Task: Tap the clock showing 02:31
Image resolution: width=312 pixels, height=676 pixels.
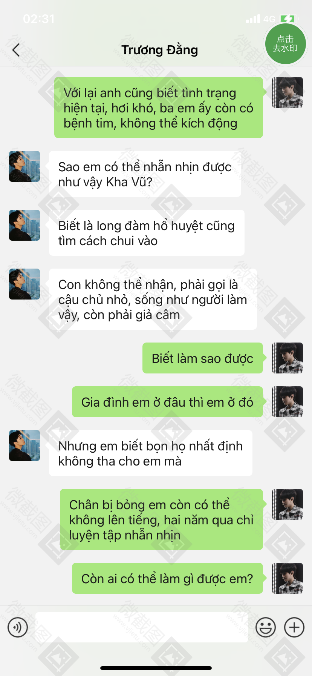Action: (x=39, y=19)
